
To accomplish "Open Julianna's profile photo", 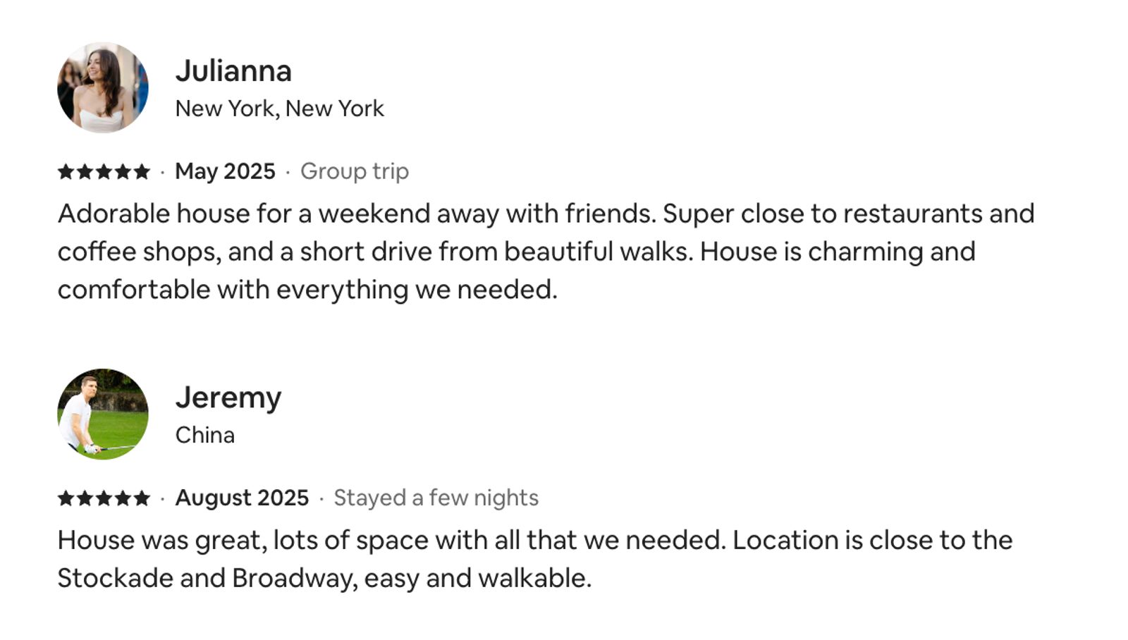I will click(103, 87).
